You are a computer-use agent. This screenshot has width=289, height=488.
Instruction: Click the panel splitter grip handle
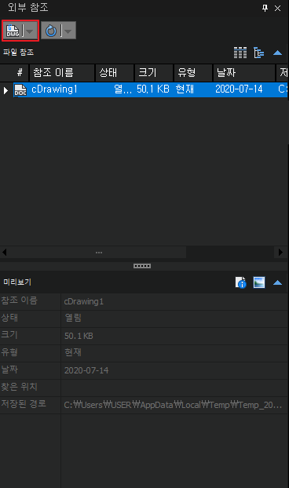pos(142,266)
